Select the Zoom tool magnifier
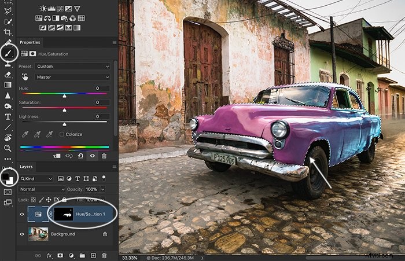 click(8, 148)
